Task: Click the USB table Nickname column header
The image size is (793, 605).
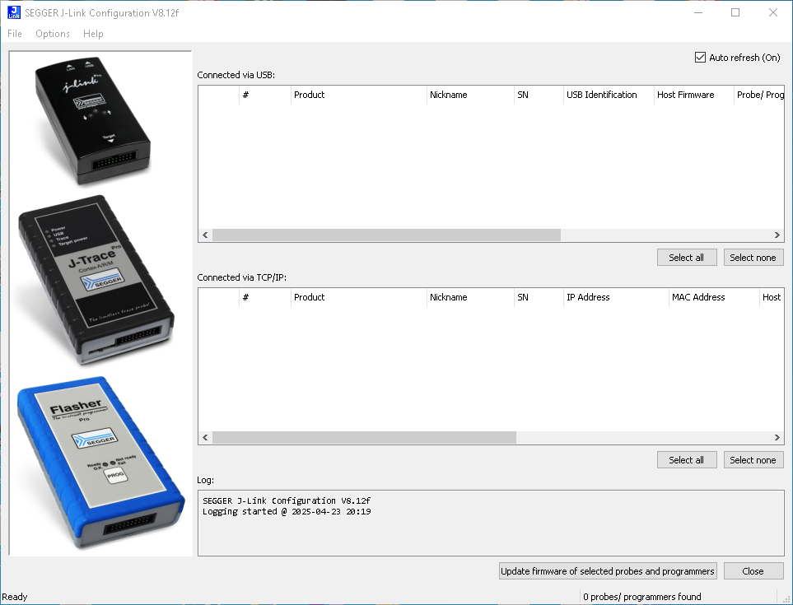Action: tap(470, 95)
